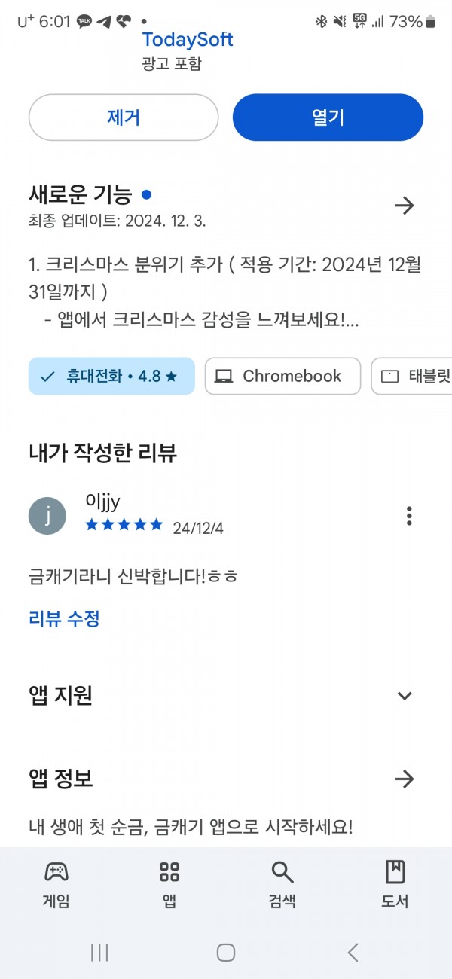The width and height of the screenshot is (452, 979).
Task: Select the 휴대전화 4.8 rating chip
Action: click(111, 376)
